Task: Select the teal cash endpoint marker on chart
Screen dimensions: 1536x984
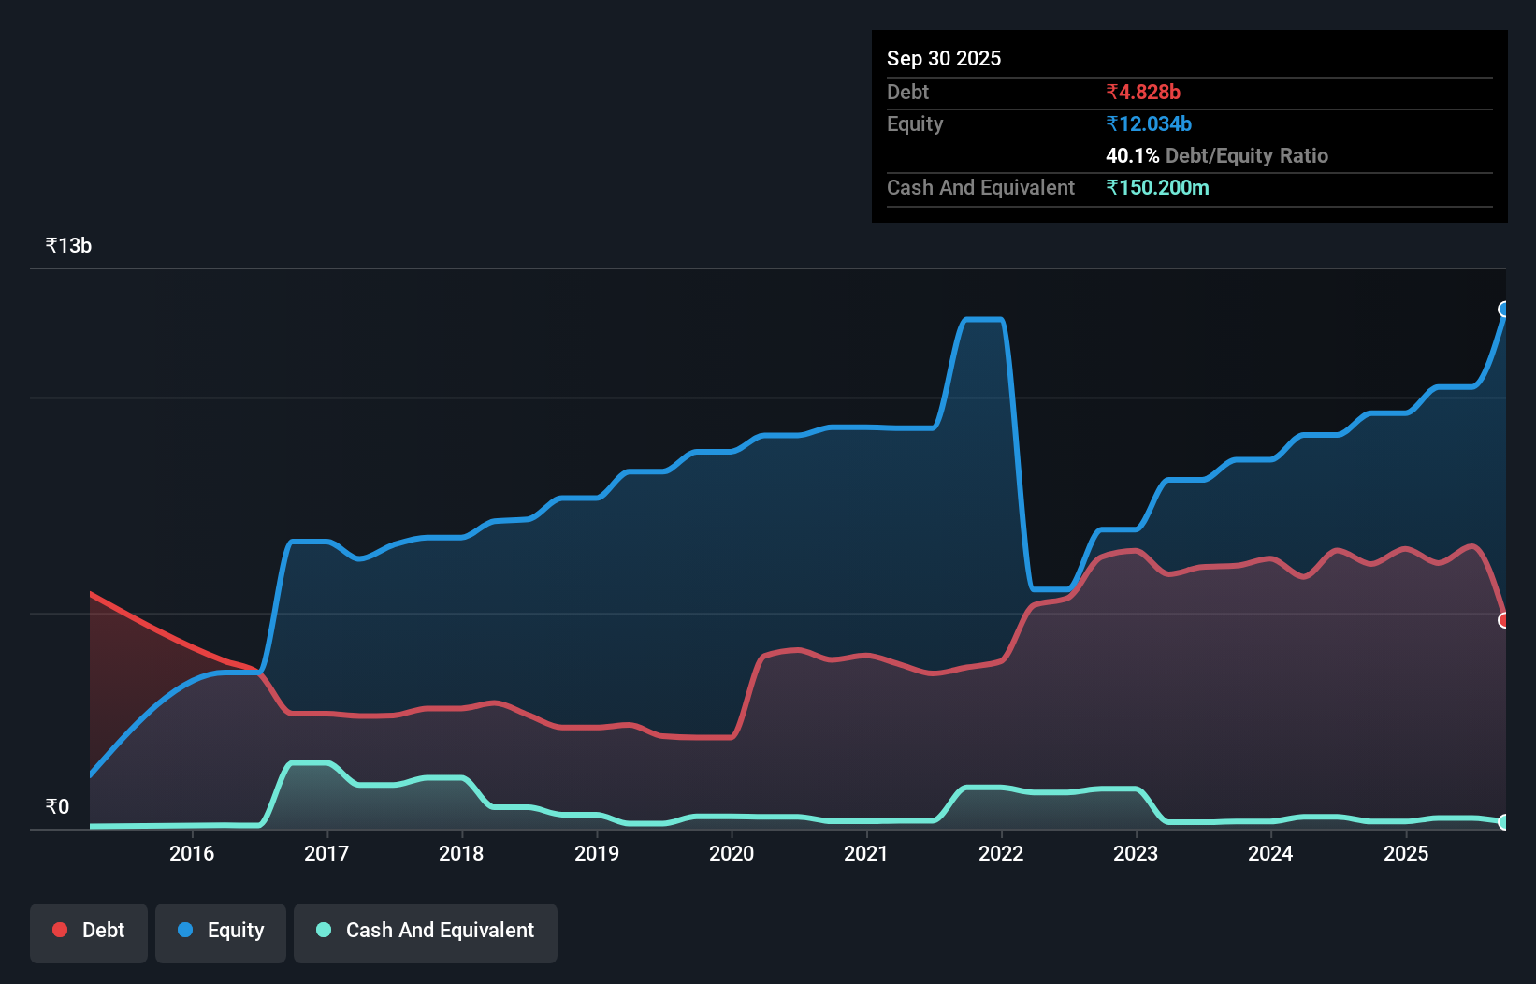Action: coord(1503,823)
